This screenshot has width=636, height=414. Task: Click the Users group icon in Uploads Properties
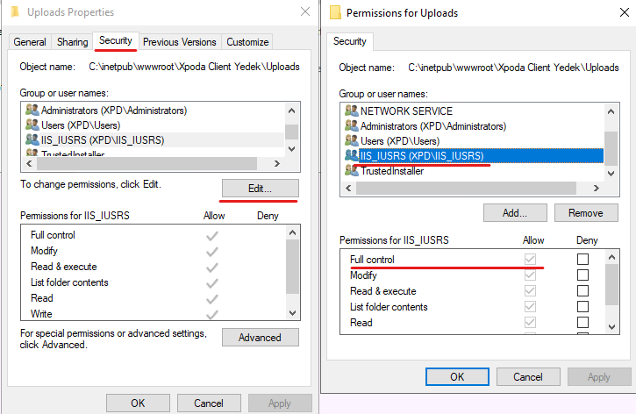32,125
